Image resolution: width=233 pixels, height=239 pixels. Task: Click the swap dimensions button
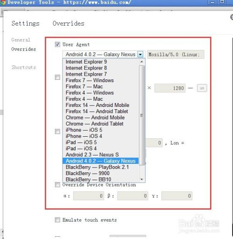coord(202,88)
